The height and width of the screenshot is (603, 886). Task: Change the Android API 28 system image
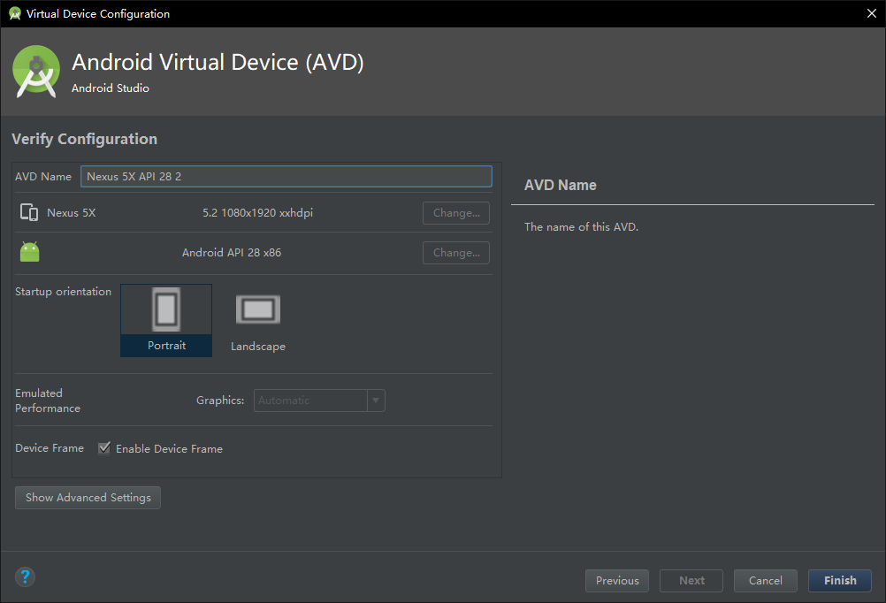456,253
